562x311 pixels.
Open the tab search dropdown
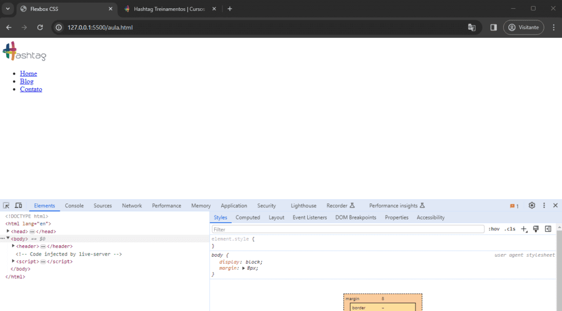tap(8, 9)
